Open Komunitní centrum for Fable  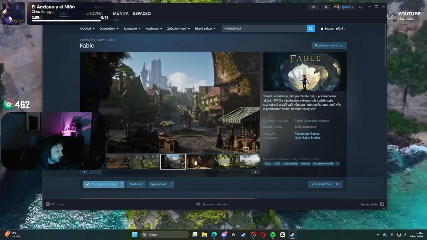(x=329, y=45)
